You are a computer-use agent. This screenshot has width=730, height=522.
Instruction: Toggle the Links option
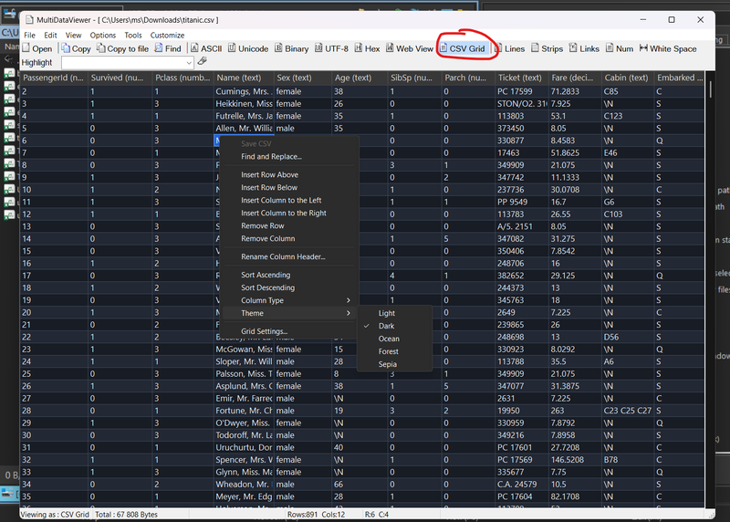pyautogui.click(x=584, y=48)
